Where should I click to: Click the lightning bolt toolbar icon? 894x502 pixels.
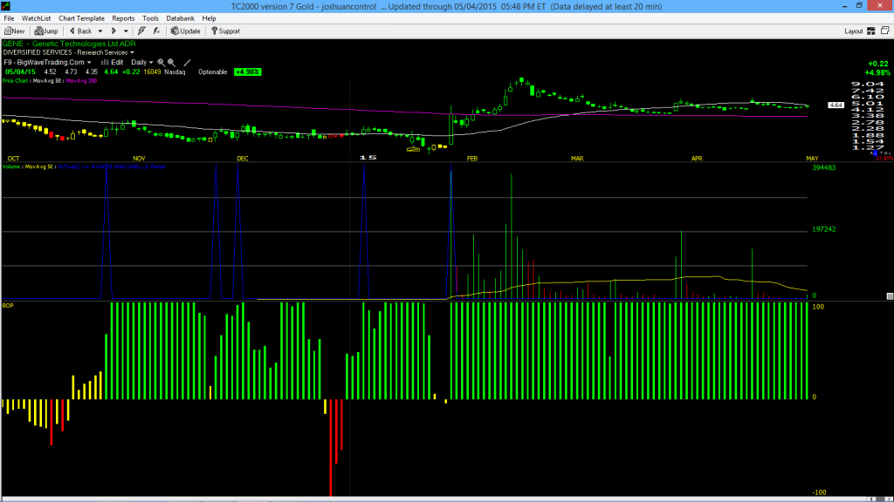pyautogui.click(x=142, y=31)
